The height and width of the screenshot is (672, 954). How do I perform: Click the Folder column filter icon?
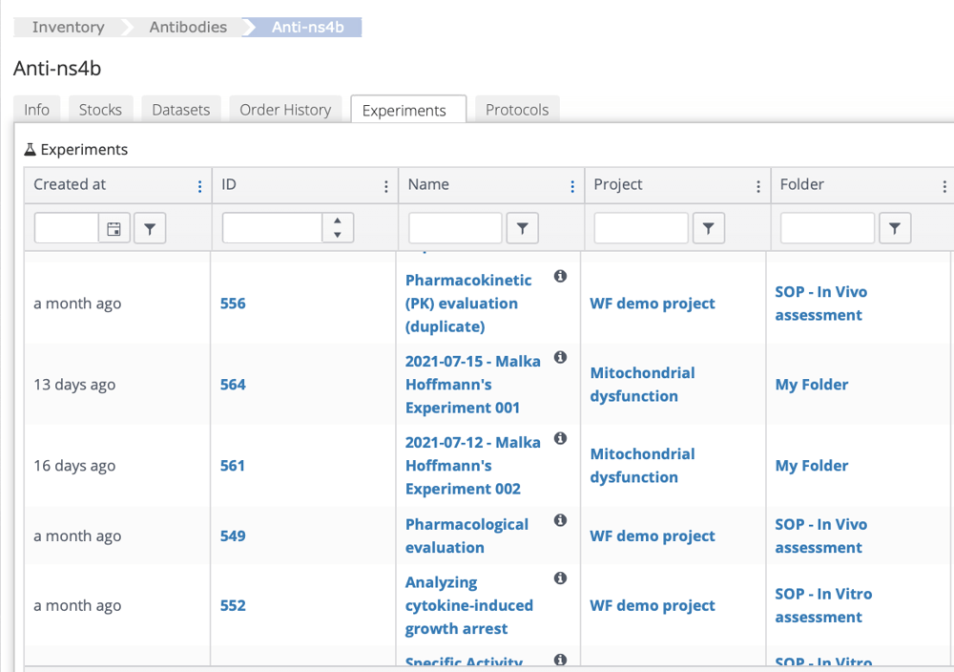(895, 228)
